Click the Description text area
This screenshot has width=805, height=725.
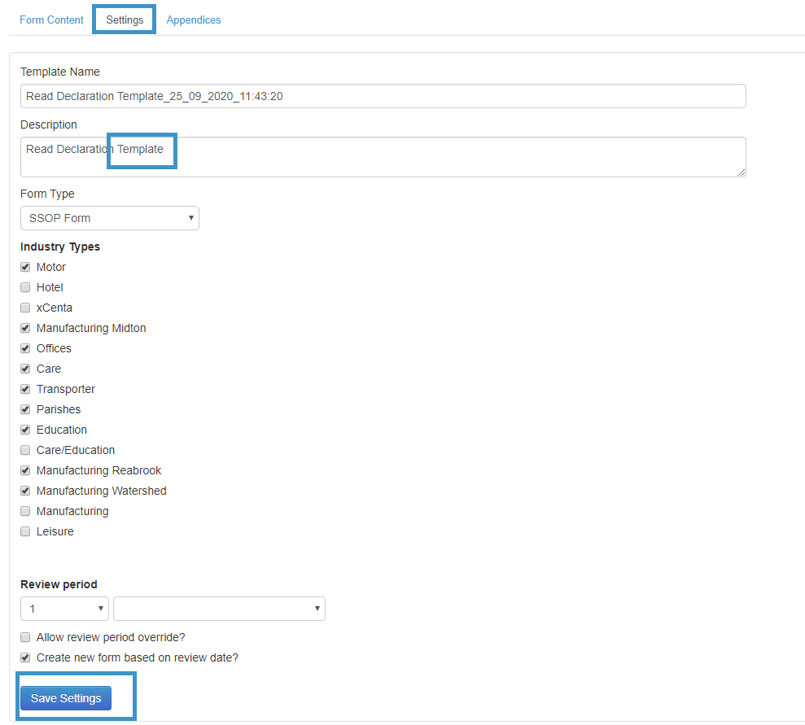point(383,157)
